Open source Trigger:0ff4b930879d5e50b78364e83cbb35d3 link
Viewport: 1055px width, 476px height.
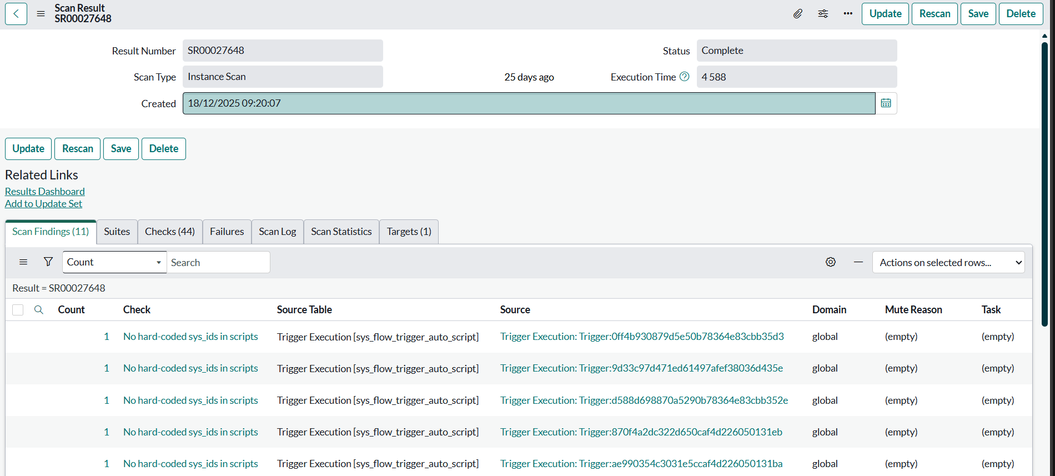click(x=642, y=337)
